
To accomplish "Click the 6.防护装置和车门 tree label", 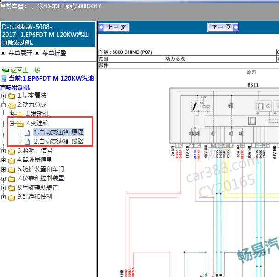I will tap(41, 169).
